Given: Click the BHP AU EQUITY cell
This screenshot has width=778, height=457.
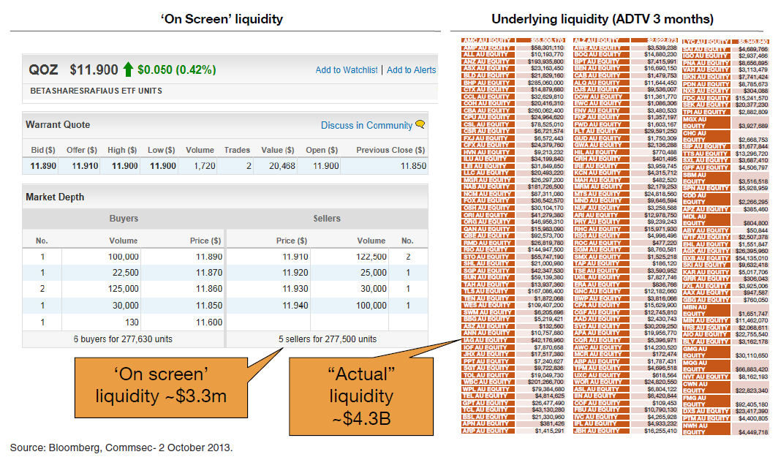Looking at the screenshot, I should [x=486, y=83].
